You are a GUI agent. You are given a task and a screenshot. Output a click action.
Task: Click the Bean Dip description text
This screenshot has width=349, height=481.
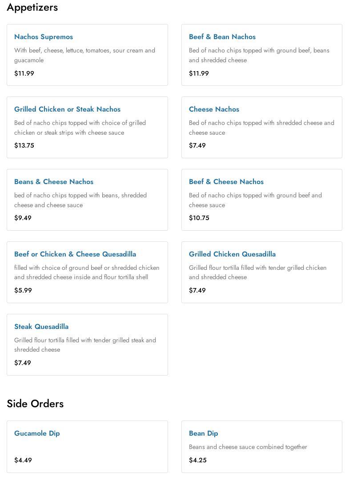[248, 447]
